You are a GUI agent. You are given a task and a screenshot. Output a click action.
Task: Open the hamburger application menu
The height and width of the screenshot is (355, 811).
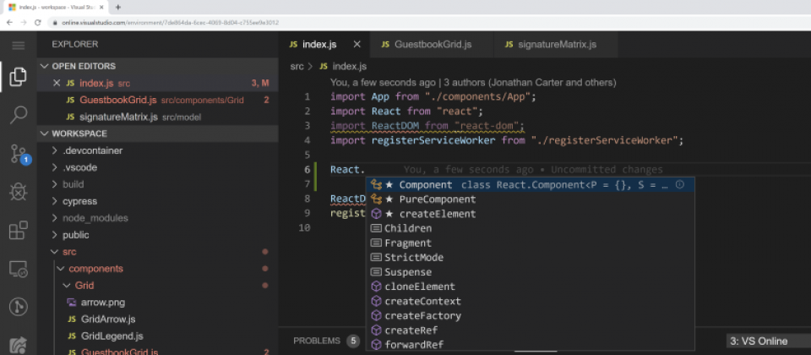pos(18,46)
